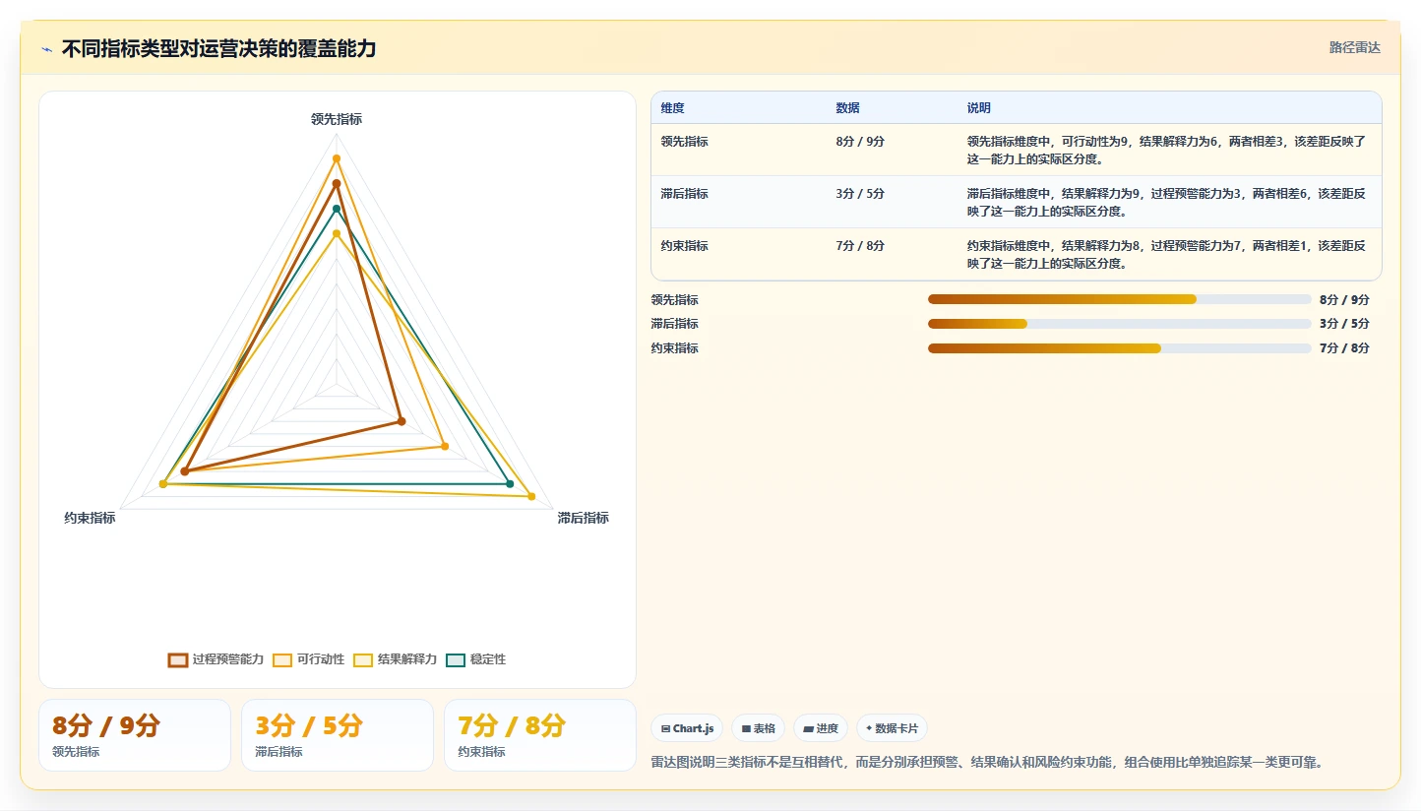Click the 数据卡片 tag chip
The image size is (1421, 811).
tap(892, 728)
